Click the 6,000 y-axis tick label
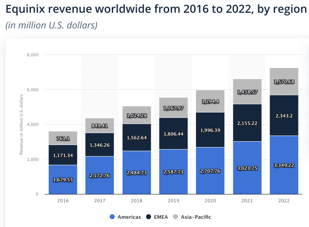This screenshot has height=227, width=309. (33, 90)
